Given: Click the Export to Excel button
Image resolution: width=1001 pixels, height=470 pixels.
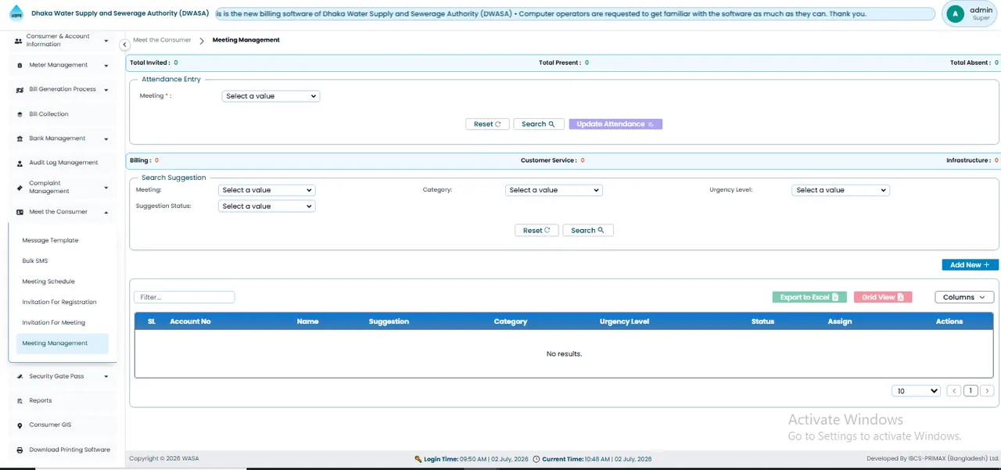Looking at the screenshot, I should coord(809,297).
